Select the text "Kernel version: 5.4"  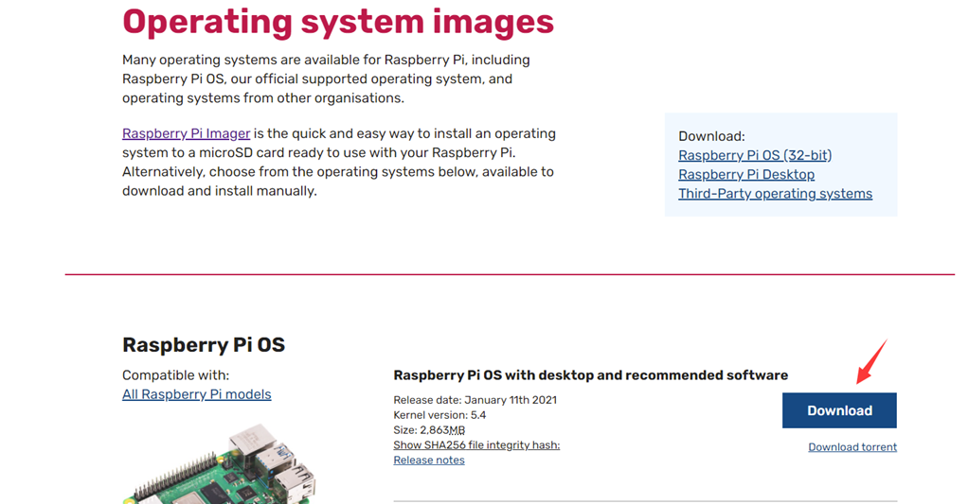tap(439, 415)
